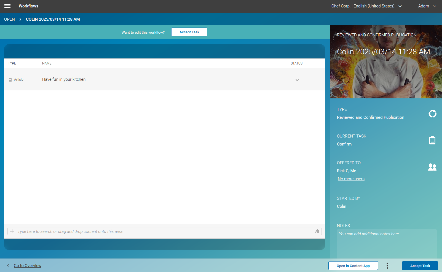Select the OPEN breadcrumb item
This screenshot has height=272, width=442.
(x=9, y=19)
